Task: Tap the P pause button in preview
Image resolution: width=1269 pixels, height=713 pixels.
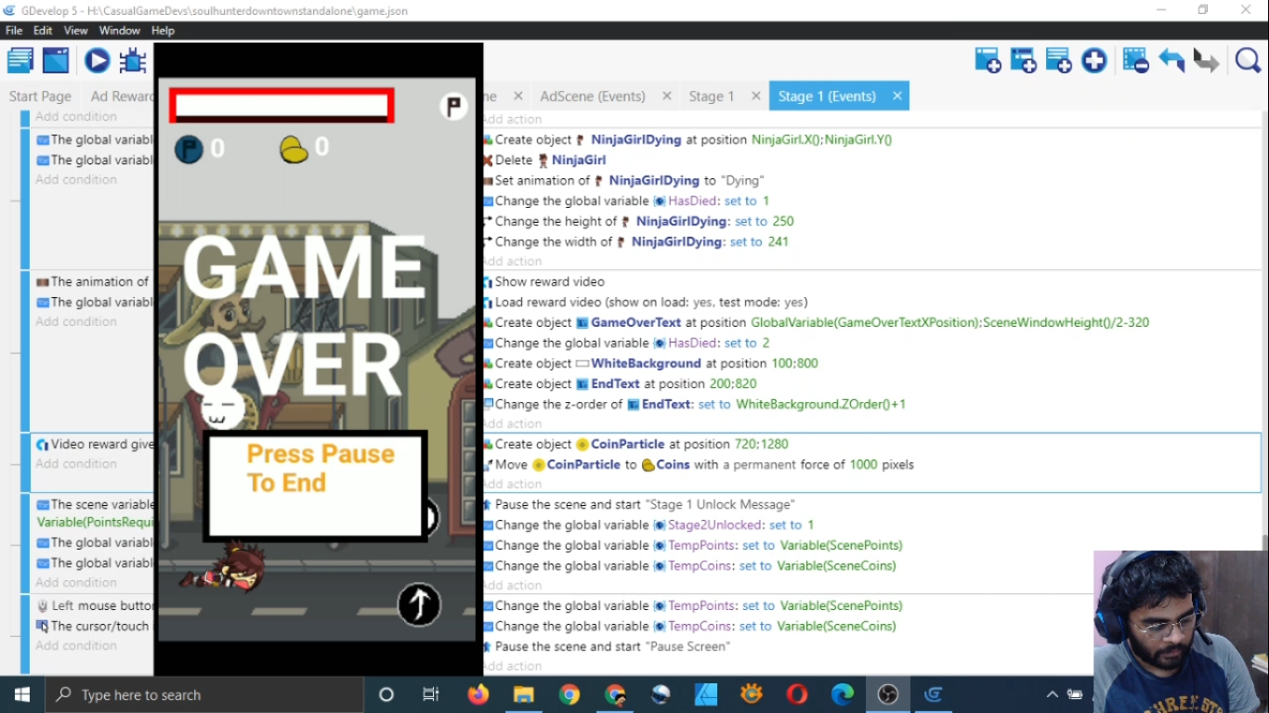Action: [453, 107]
